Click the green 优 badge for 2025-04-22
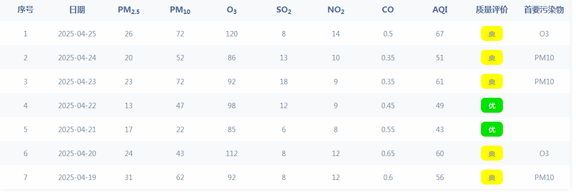 point(492,106)
